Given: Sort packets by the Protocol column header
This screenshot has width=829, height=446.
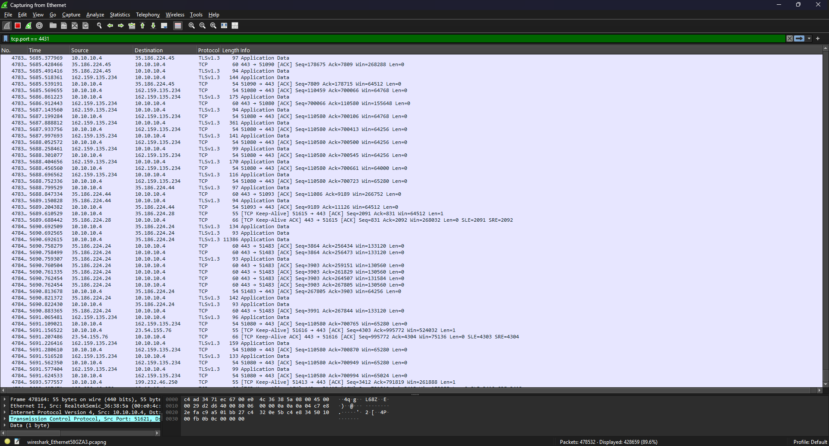Looking at the screenshot, I should point(209,51).
